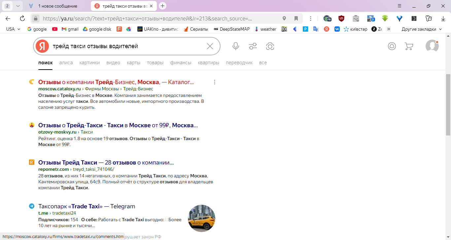451x240 pixels.
Task: Reload the current page
Action: (22, 18)
